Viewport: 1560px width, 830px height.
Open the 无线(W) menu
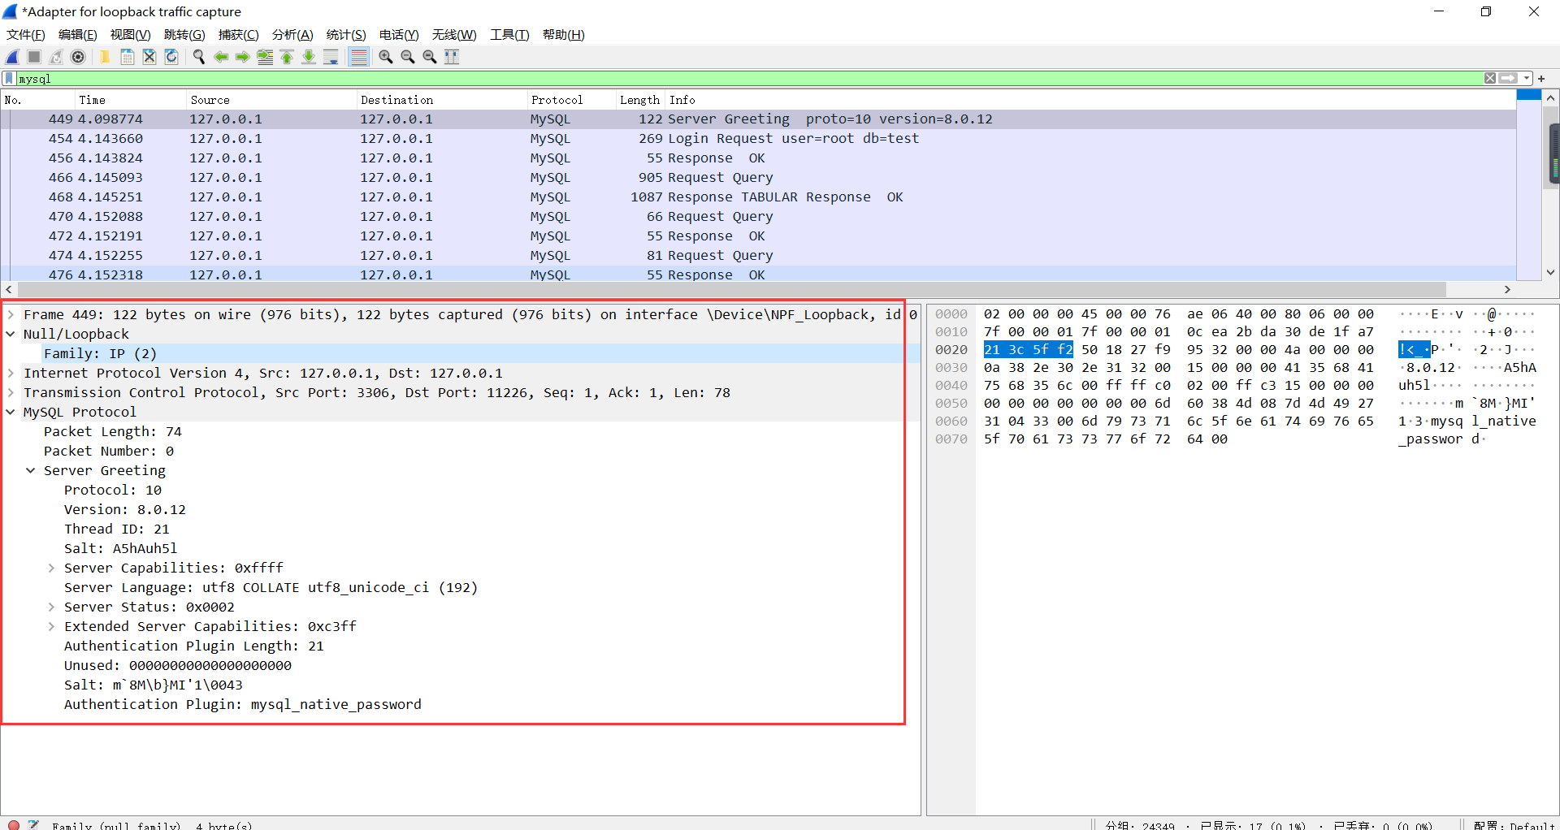tap(454, 35)
